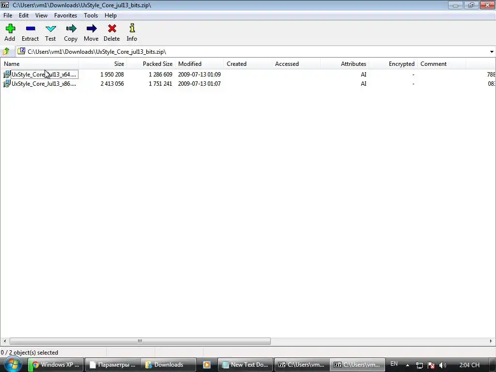Sort by the Modified column header
Viewport: 496px width, 372px height.
click(199, 63)
